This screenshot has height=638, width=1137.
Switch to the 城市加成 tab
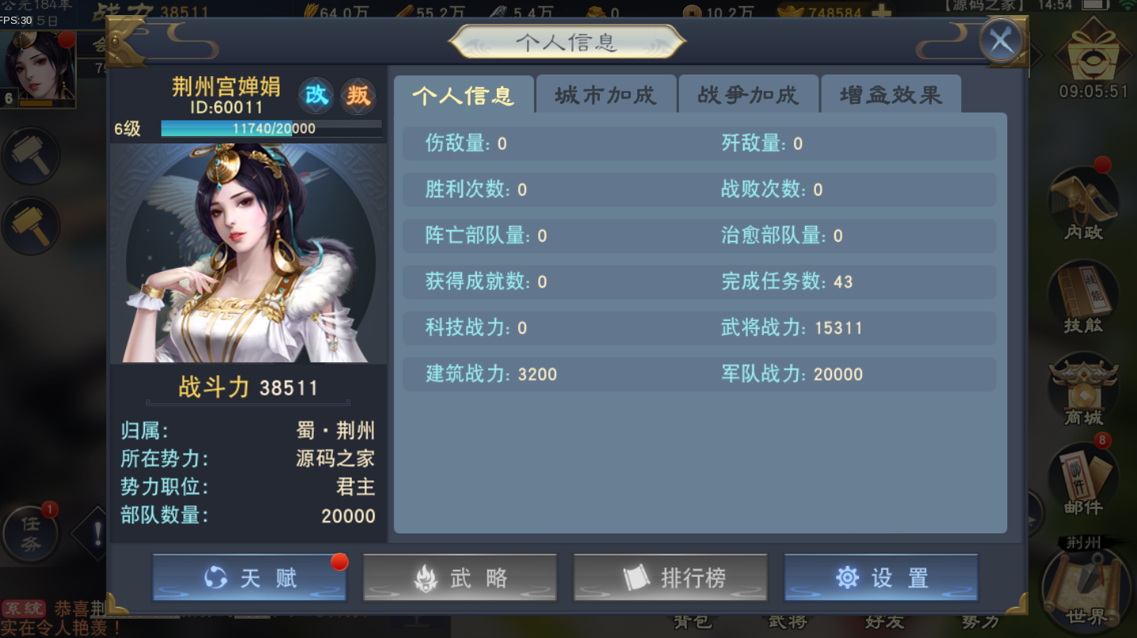(x=605, y=95)
